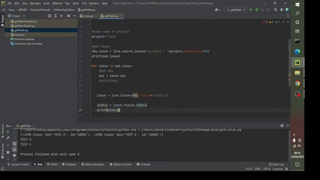Open the Refactor menu

tap(57, 3)
